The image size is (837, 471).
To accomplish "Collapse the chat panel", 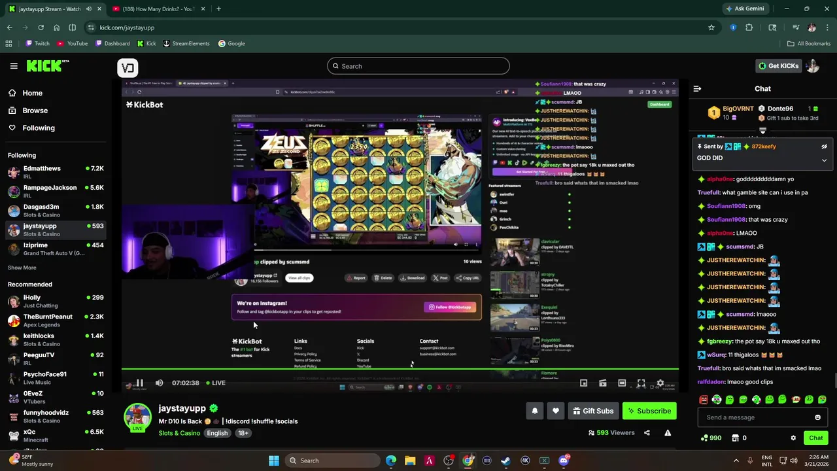I will tap(697, 88).
